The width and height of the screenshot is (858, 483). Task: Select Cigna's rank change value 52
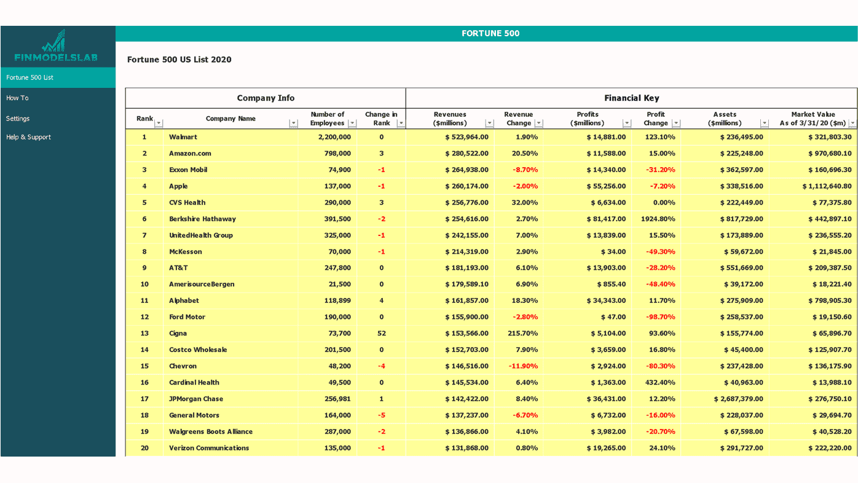[x=381, y=333]
